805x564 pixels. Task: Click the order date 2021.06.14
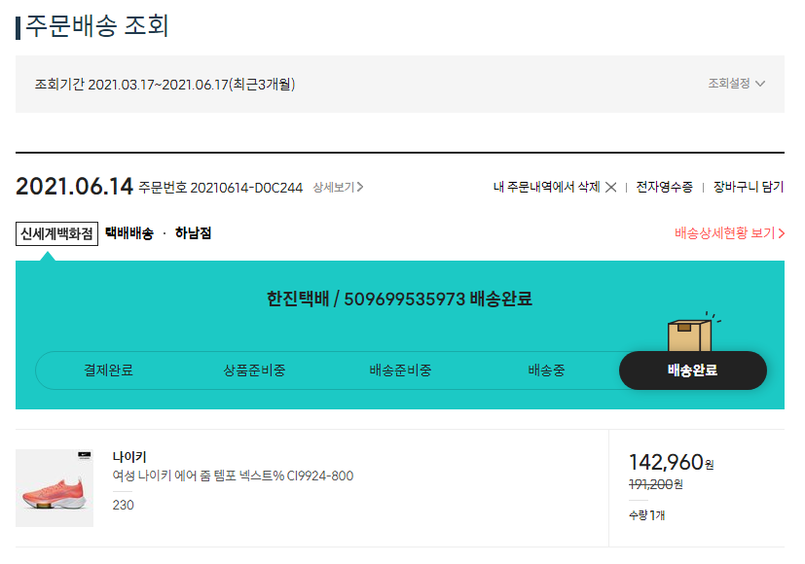point(74,186)
